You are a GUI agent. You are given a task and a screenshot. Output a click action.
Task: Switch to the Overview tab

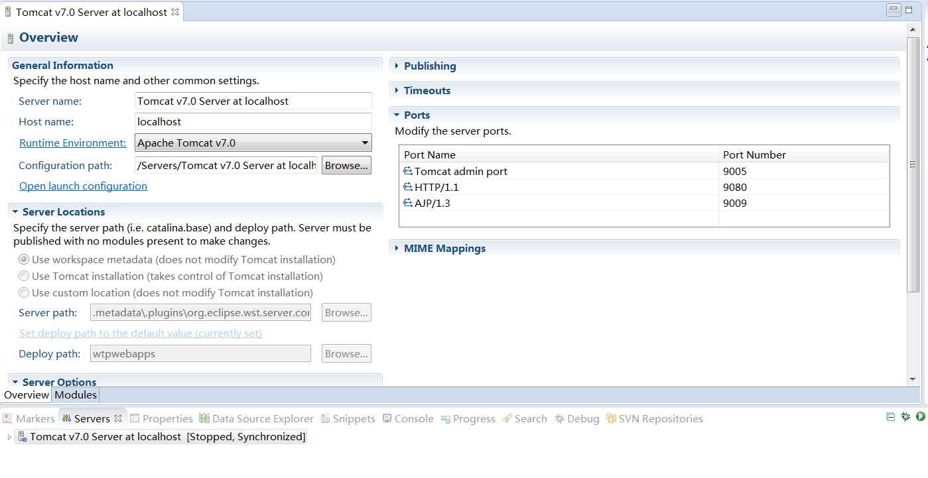27,394
